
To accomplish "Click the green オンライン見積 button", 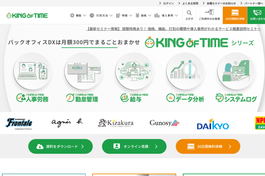I will 134,146.
